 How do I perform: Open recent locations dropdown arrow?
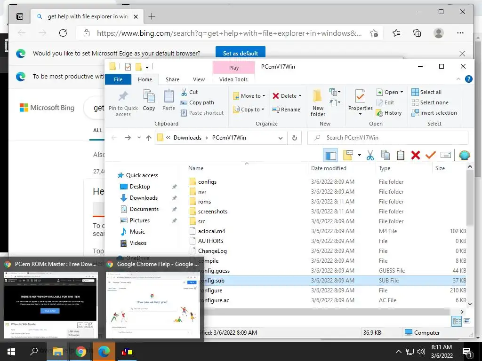pos(139,138)
